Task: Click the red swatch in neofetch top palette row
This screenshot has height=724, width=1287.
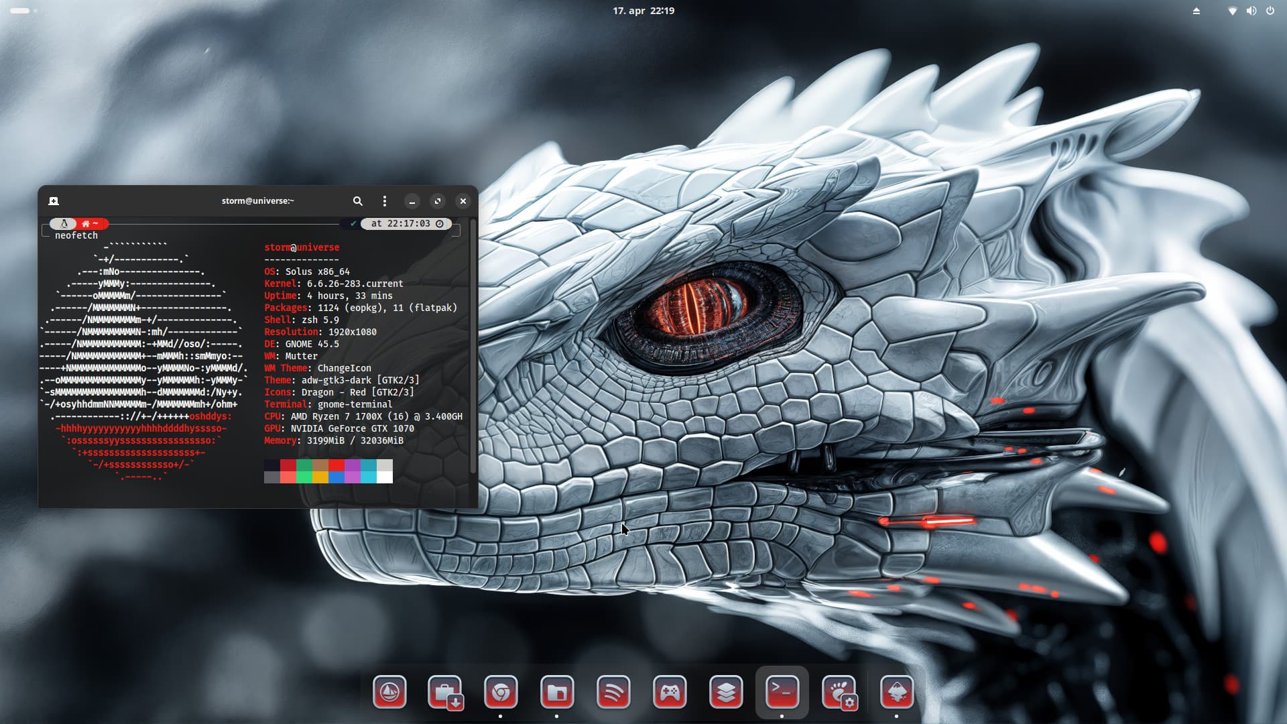Action: (288, 465)
